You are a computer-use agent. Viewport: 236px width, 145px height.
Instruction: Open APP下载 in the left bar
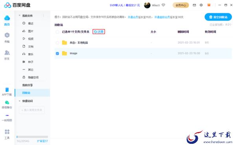7,92
